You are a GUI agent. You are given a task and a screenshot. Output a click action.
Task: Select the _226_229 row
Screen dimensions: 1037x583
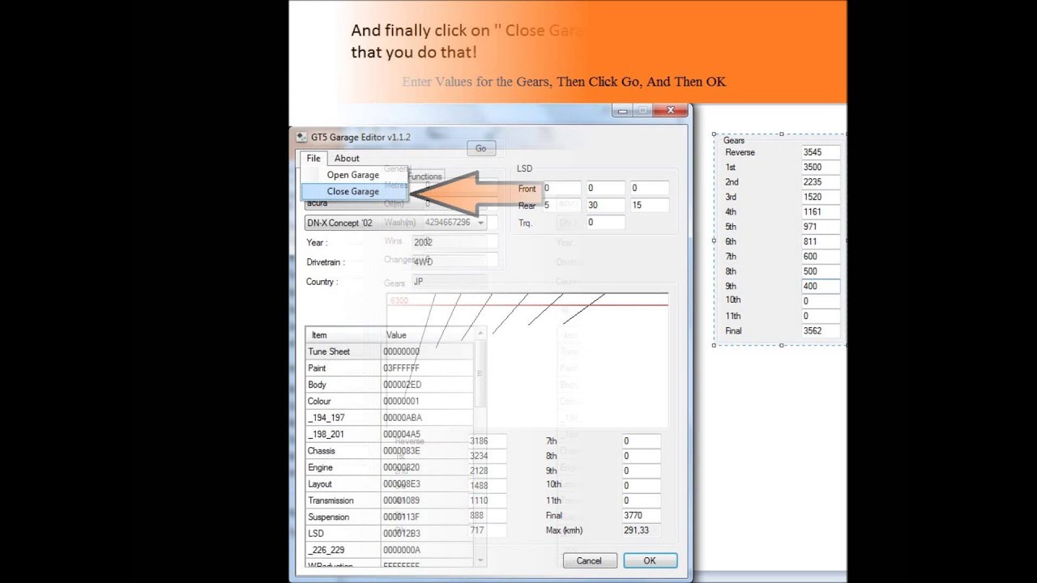click(x=390, y=550)
